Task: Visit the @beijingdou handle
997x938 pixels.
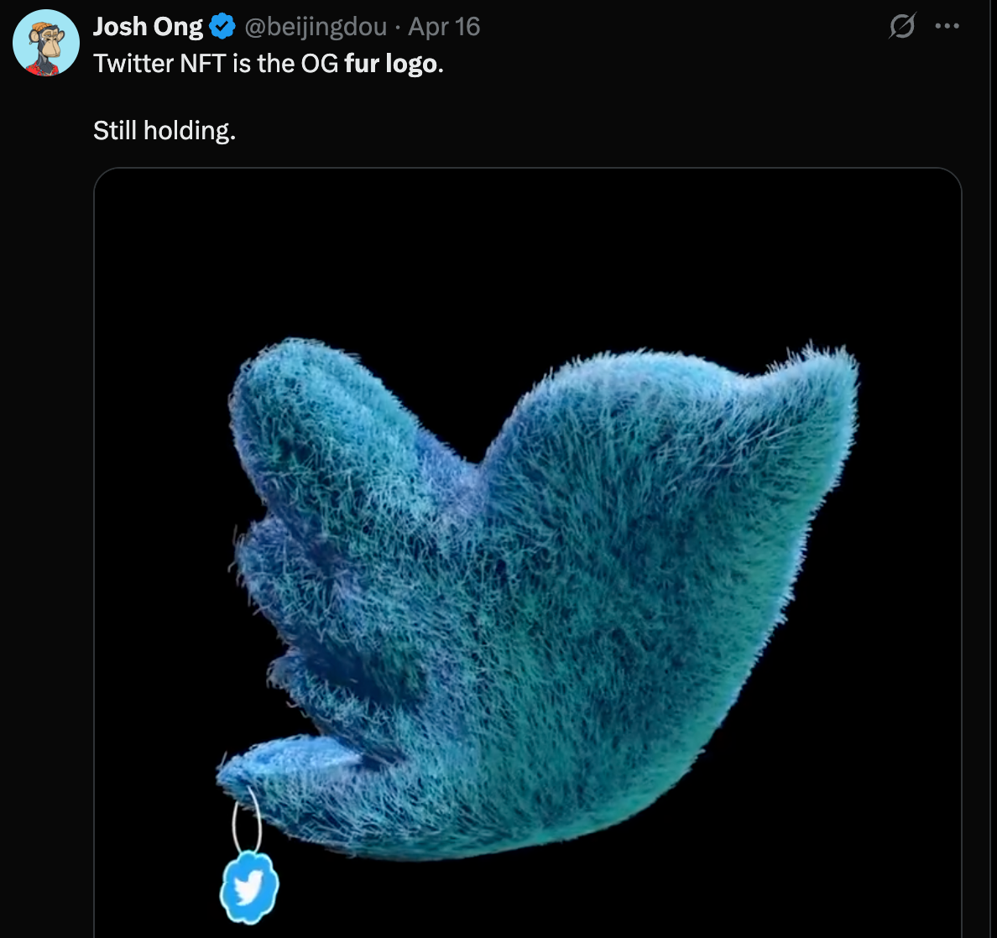Action: coord(316,27)
